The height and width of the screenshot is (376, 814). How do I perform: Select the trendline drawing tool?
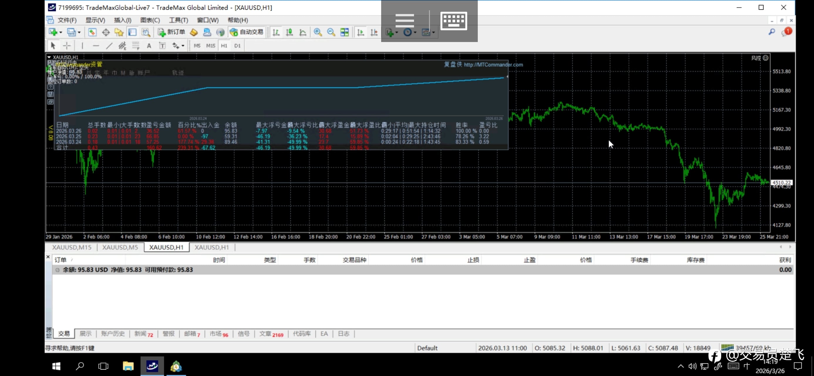coord(109,46)
